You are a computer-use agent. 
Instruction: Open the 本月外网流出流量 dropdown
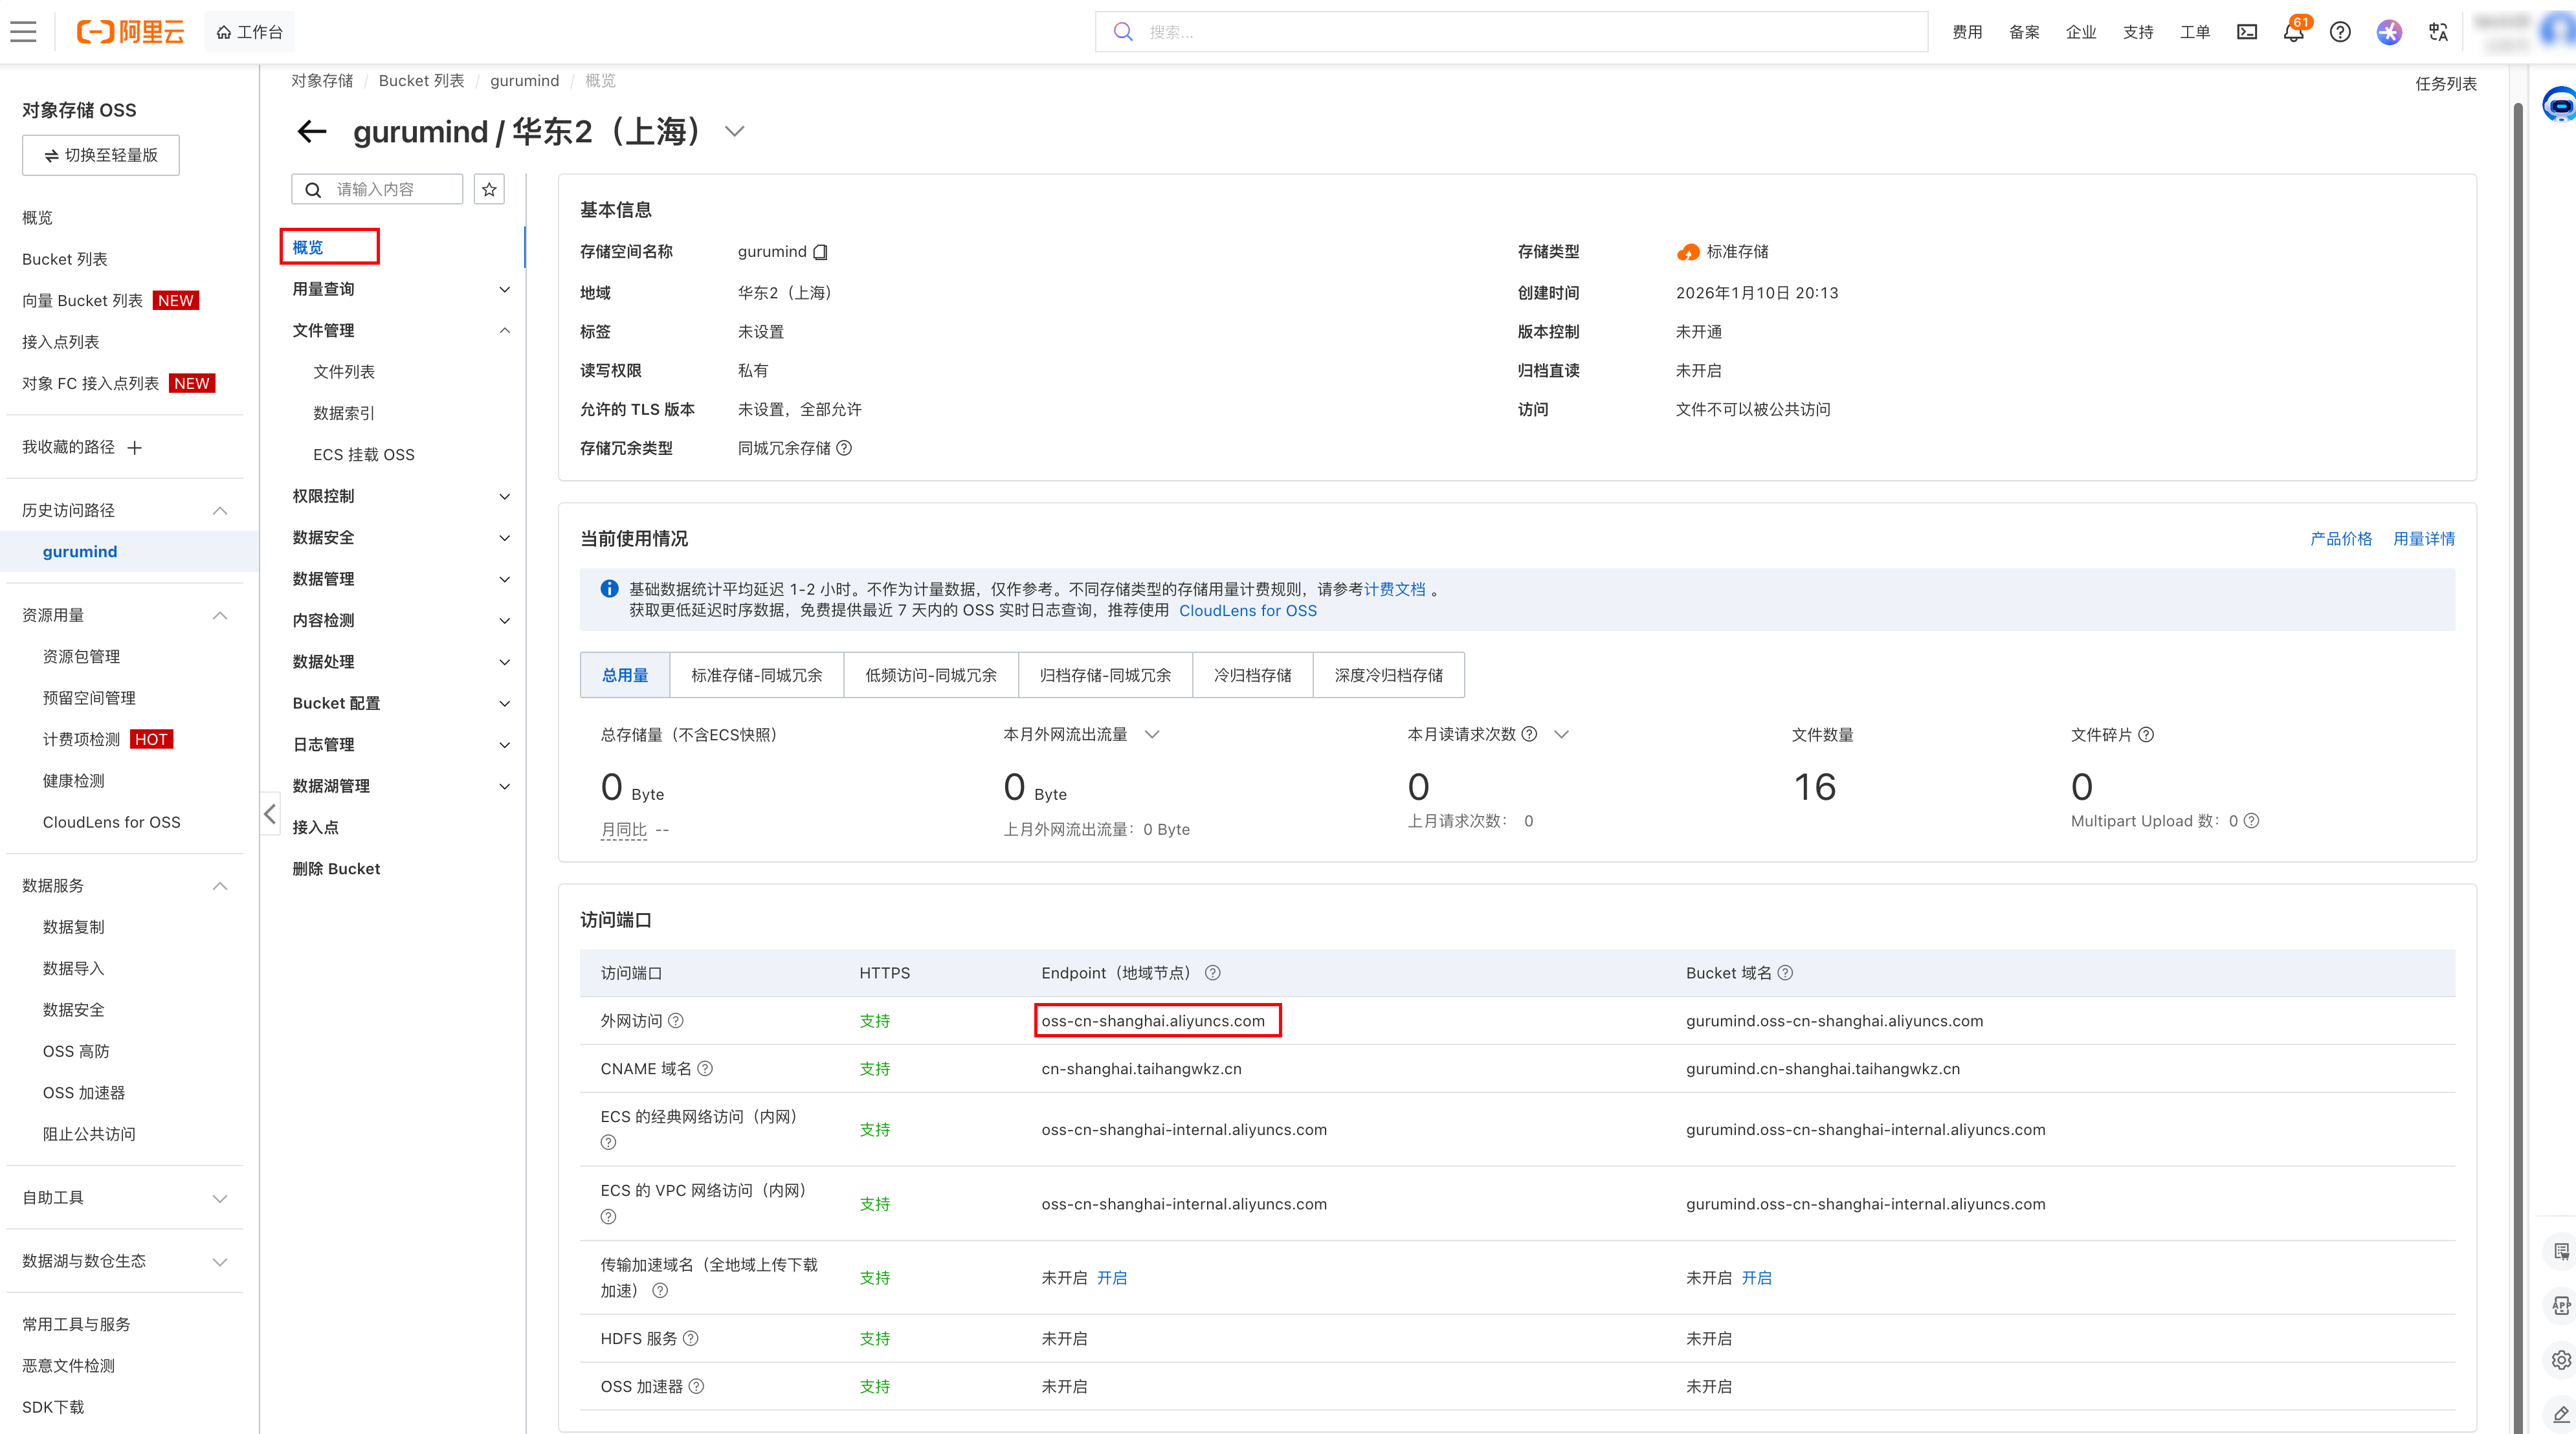(x=1152, y=734)
